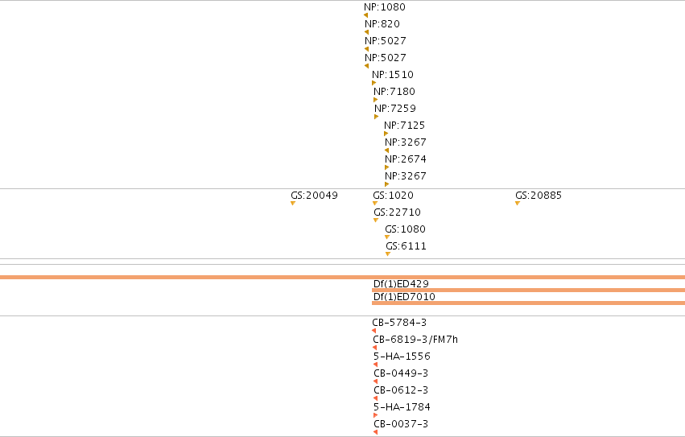The width and height of the screenshot is (685, 437).
Task: Click the CB-0037-3 insertion label
Action: click(401, 424)
